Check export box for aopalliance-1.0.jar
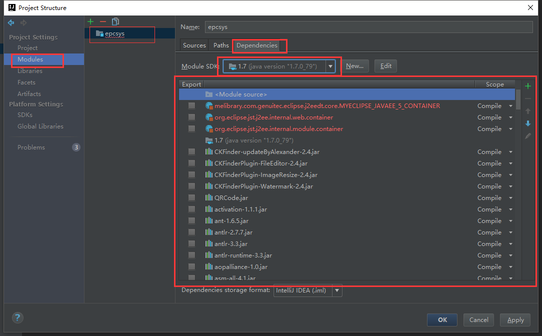The width and height of the screenshot is (542, 336). click(191, 267)
